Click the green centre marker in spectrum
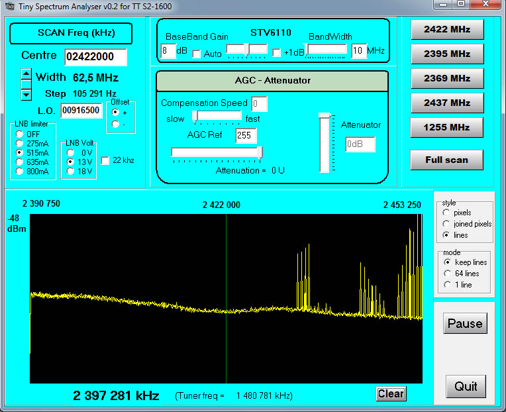Image resolution: width=506 pixels, height=412 pixels. point(227,299)
